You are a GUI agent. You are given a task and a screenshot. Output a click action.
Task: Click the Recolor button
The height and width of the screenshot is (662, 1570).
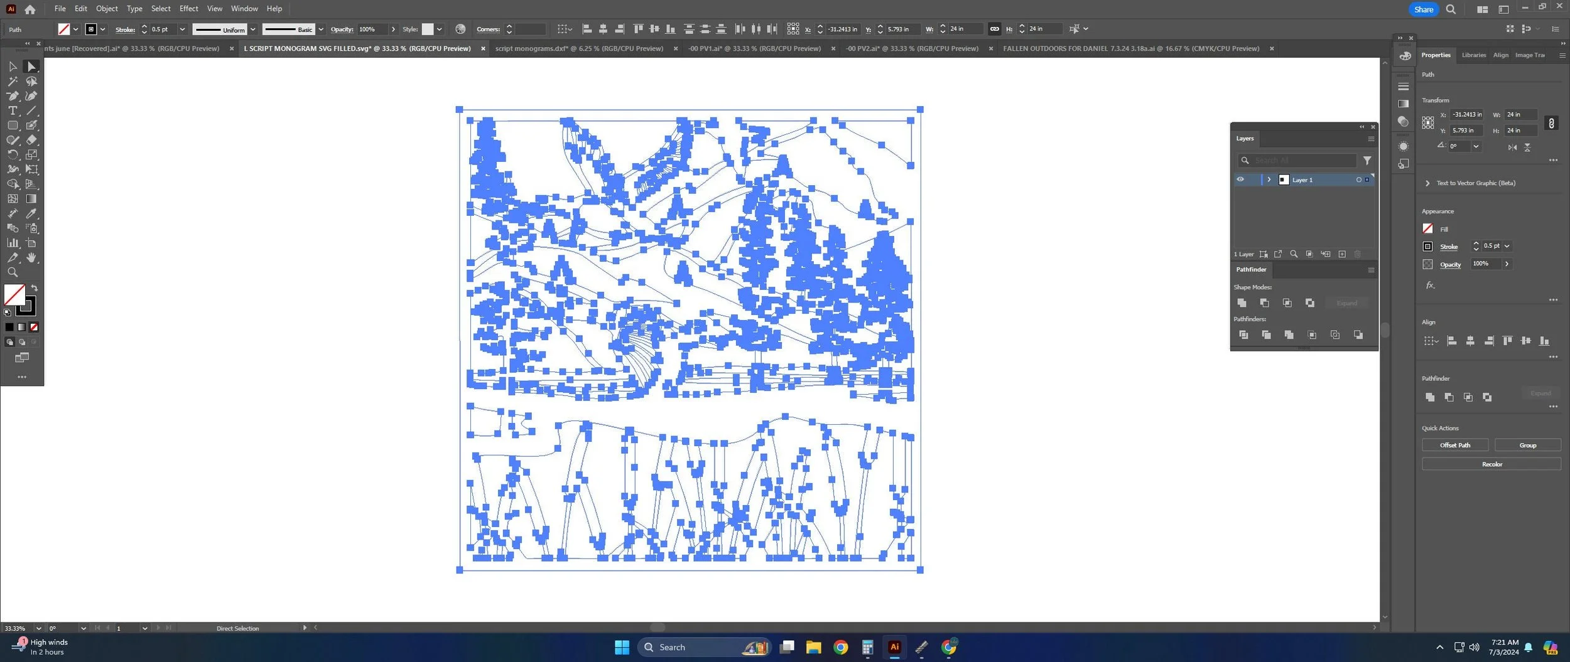click(1491, 464)
